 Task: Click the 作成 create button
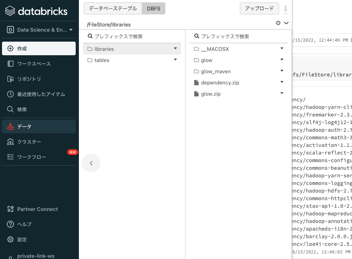pyautogui.click(x=39, y=48)
